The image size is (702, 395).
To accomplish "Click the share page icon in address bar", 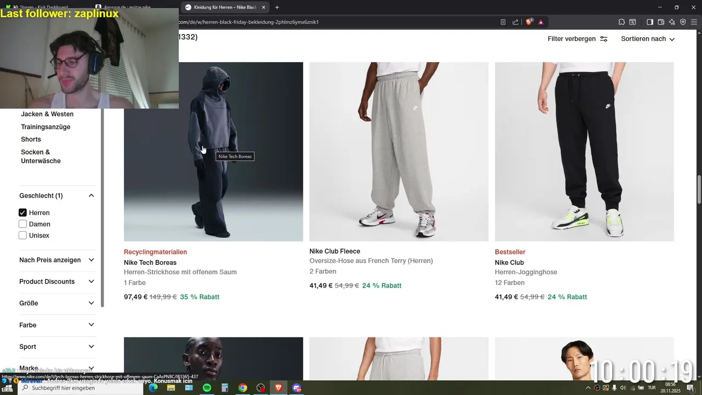I will [516, 22].
